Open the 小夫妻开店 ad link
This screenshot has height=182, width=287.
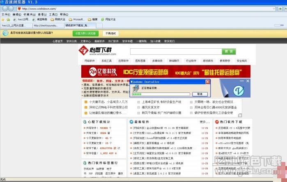(108, 102)
